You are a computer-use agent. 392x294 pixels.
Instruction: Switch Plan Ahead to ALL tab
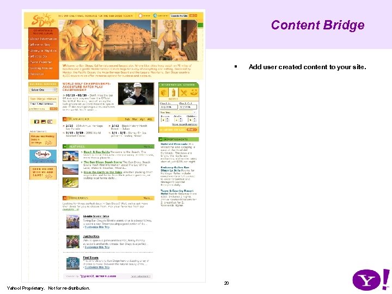click(x=150, y=119)
